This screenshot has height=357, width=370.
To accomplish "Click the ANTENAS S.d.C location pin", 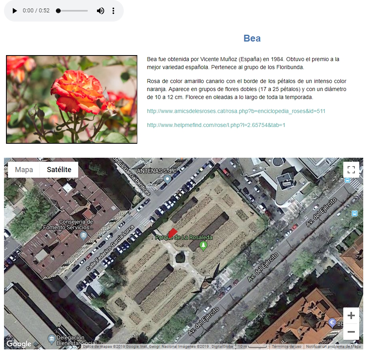I will 168,179.
